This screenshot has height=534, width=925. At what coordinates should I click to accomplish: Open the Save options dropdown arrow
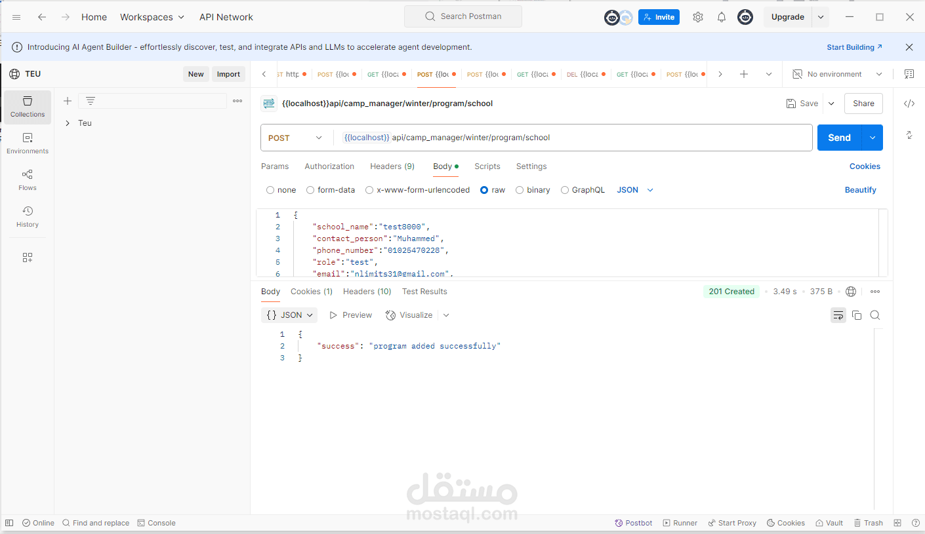831,104
